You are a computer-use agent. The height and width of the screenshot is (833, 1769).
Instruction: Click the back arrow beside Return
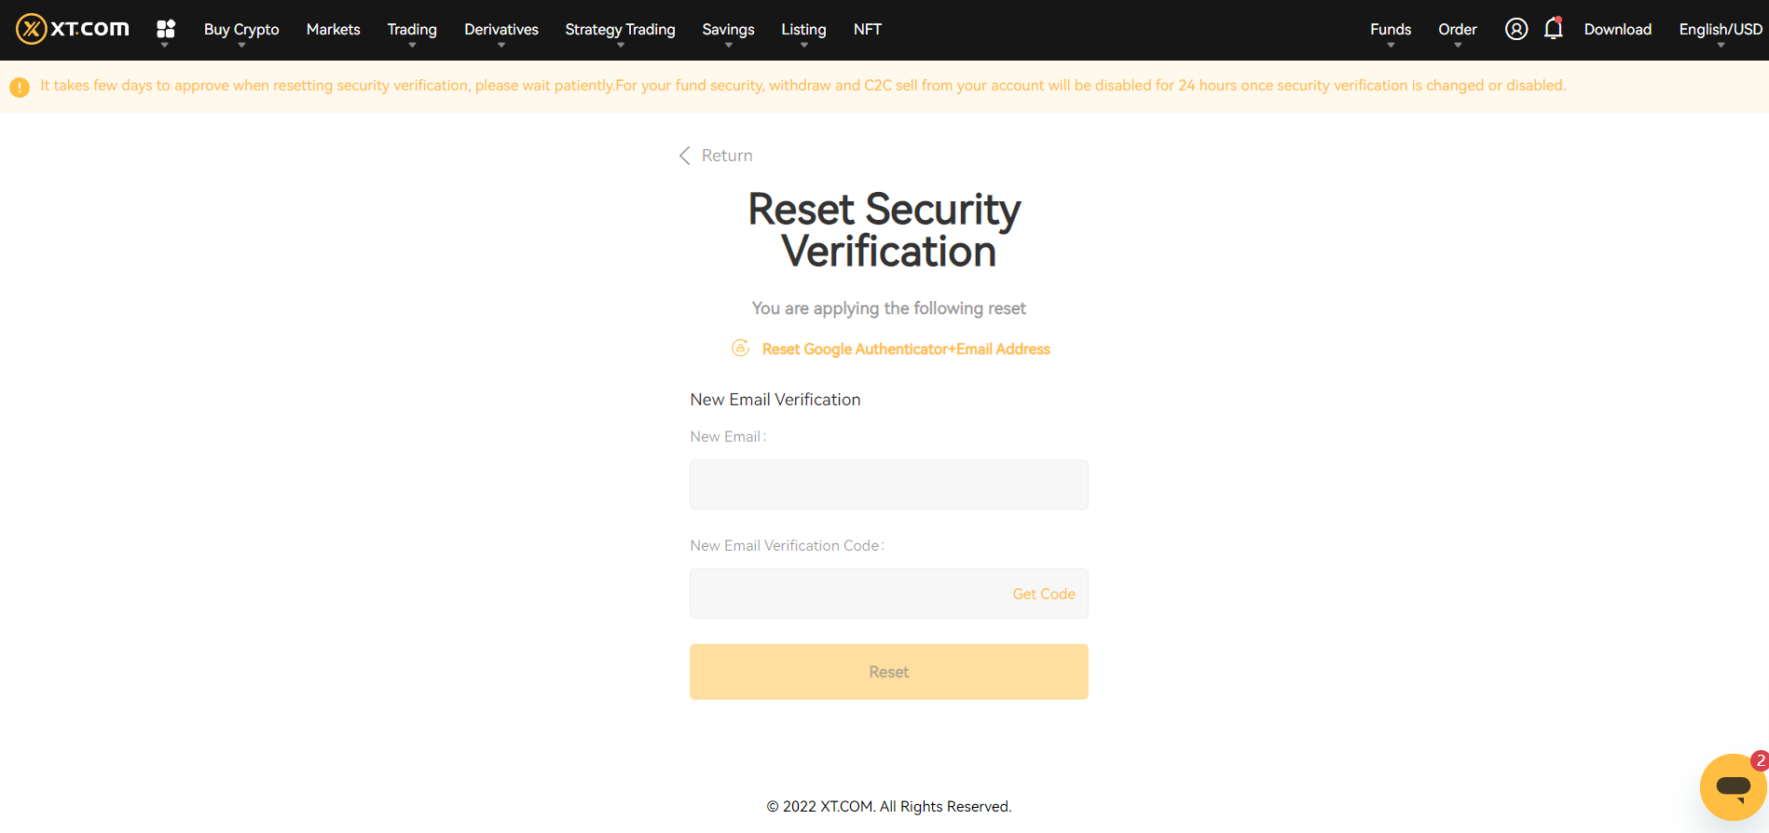pos(685,156)
